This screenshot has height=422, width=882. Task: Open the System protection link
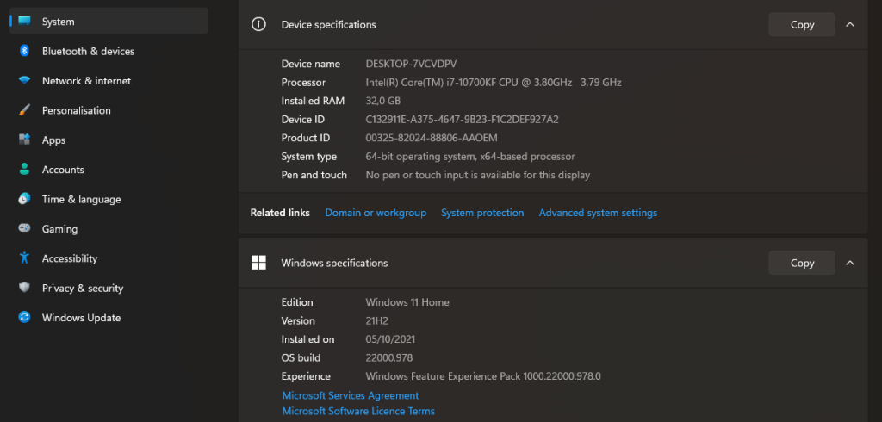pos(482,213)
